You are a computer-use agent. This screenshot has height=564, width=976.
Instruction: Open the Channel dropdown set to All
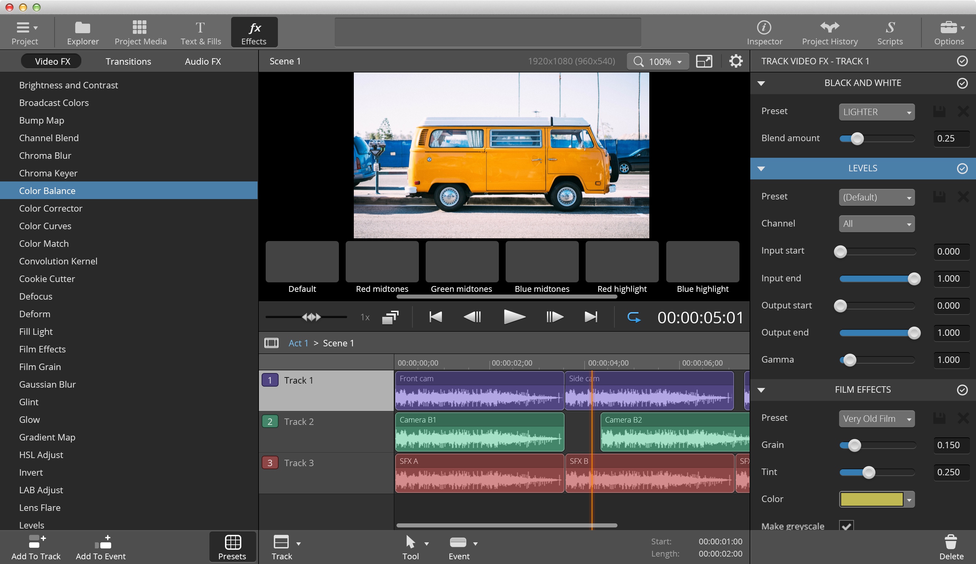coord(876,223)
